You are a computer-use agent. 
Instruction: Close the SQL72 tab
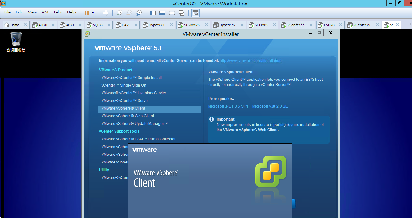[109, 25]
